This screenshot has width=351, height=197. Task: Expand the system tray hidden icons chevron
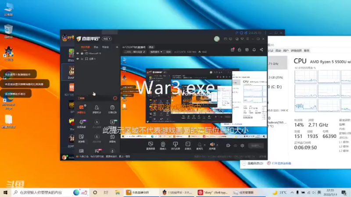point(292,192)
